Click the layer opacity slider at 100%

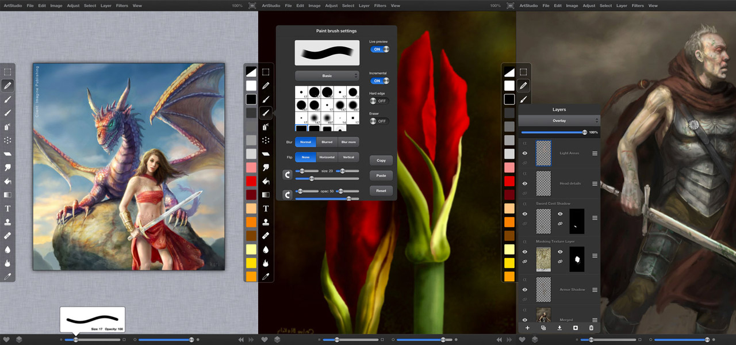pyautogui.click(x=584, y=132)
